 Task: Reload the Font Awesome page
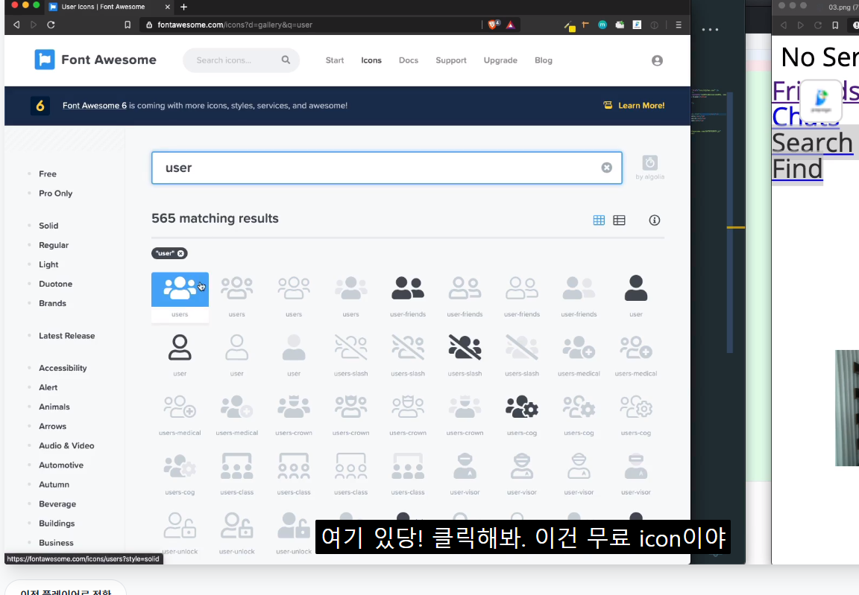51,25
